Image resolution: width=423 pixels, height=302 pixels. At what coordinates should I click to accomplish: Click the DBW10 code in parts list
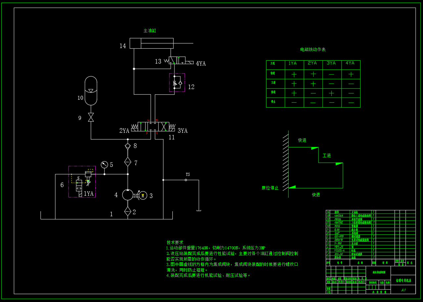coord(339,240)
